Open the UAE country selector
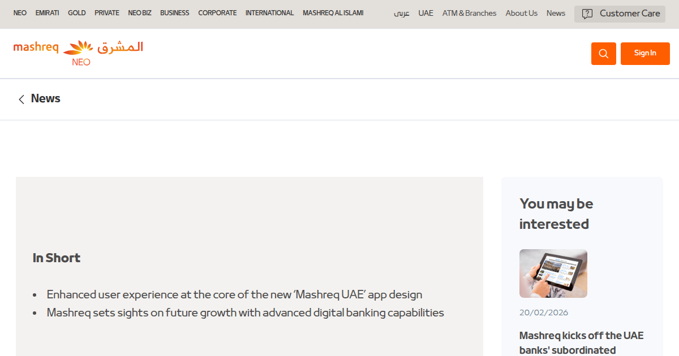 426,13
